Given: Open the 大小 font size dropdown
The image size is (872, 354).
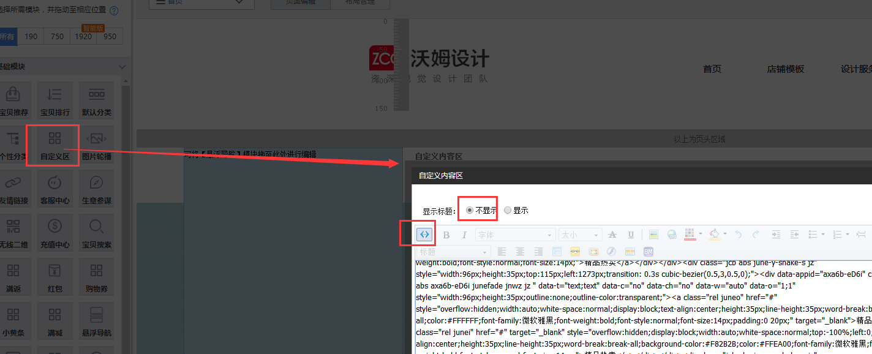Looking at the screenshot, I should [580, 235].
